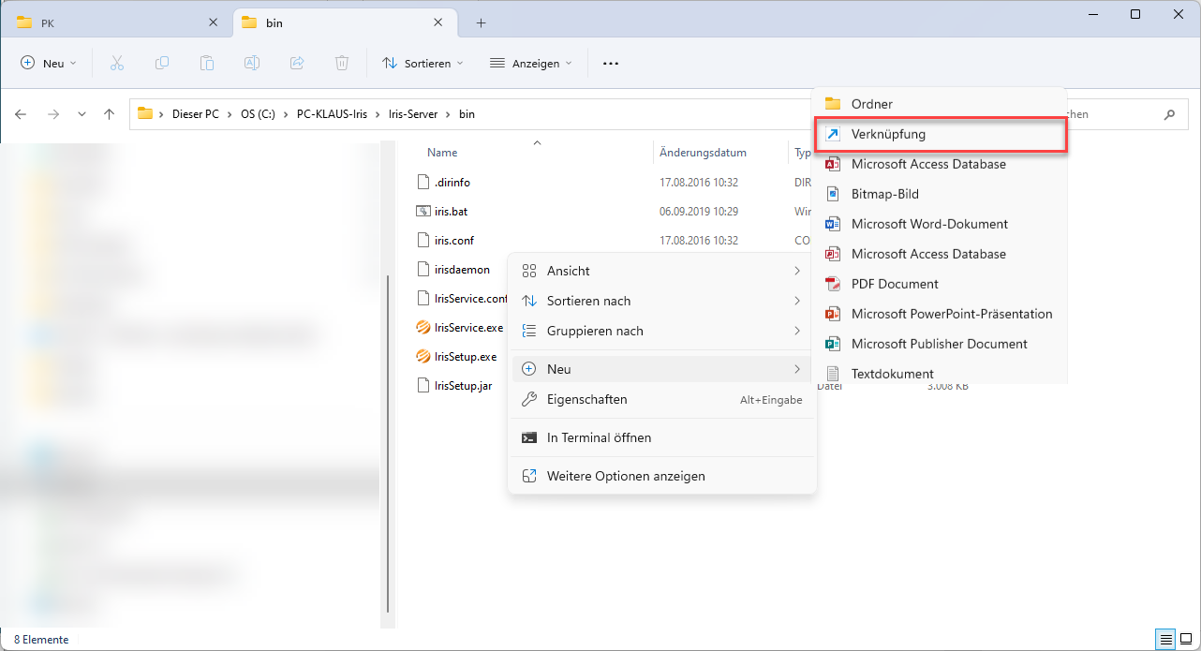The width and height of the screenshot is (1201, 651).
Task: Switch to the PK tab
Action: (48, 22)
